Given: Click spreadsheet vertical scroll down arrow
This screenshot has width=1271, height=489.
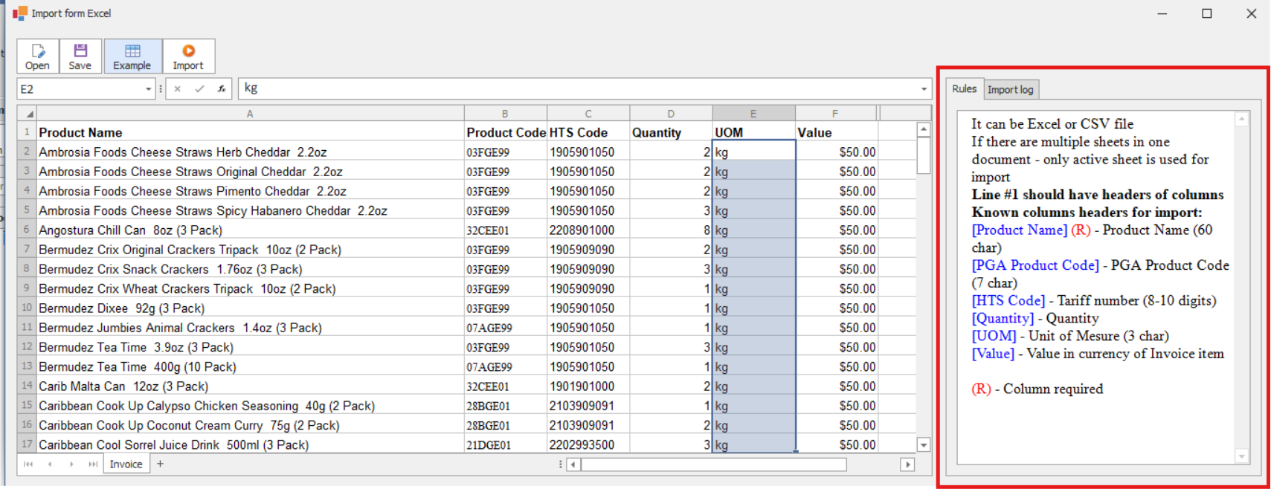Looking at the screenshot, I should coord(924,445).
